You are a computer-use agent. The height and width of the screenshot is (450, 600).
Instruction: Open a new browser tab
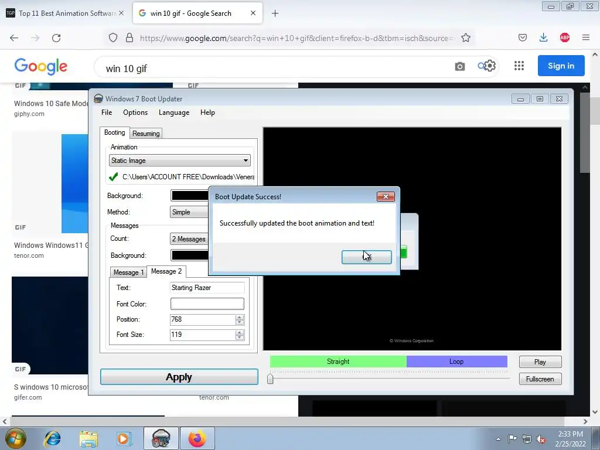pyautogui.click(x=275, y=13)
